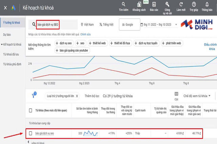
Task: Open Công cụ và cài tools wrench icon
Action: click(x=167, y=4)
